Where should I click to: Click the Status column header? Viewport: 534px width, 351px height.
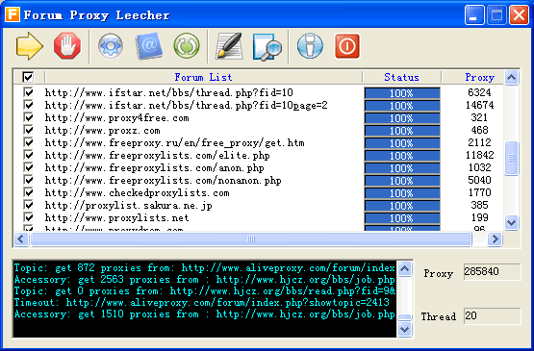tap(402, 77)
